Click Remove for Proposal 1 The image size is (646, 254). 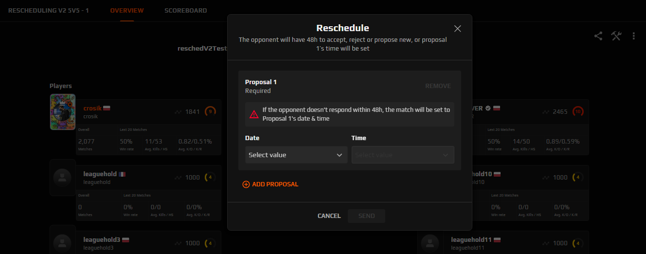point(438,86)
